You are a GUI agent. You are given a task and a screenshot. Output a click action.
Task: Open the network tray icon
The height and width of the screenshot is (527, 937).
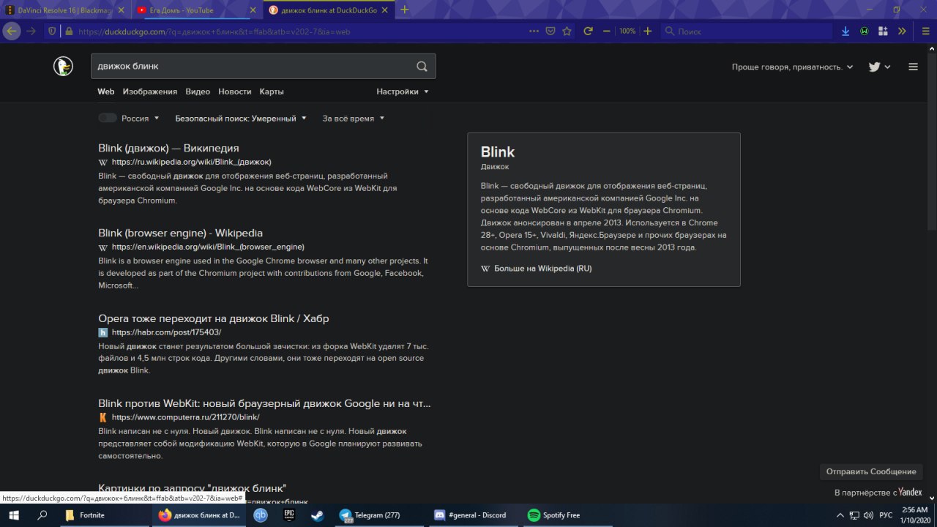pos(854,515)
